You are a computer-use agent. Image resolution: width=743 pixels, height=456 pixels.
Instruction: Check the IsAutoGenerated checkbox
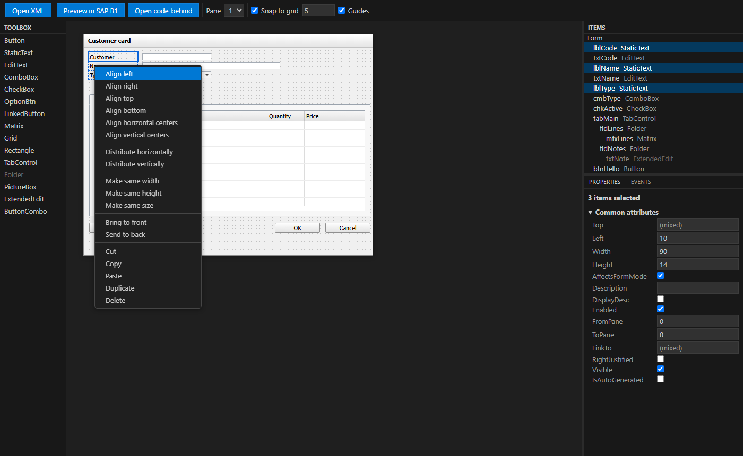pos(660,379)
